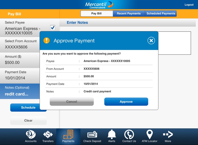This screenshot has width=198, height=145.
Task: Click the Credit card payment note in dialog
Action: 97,91
